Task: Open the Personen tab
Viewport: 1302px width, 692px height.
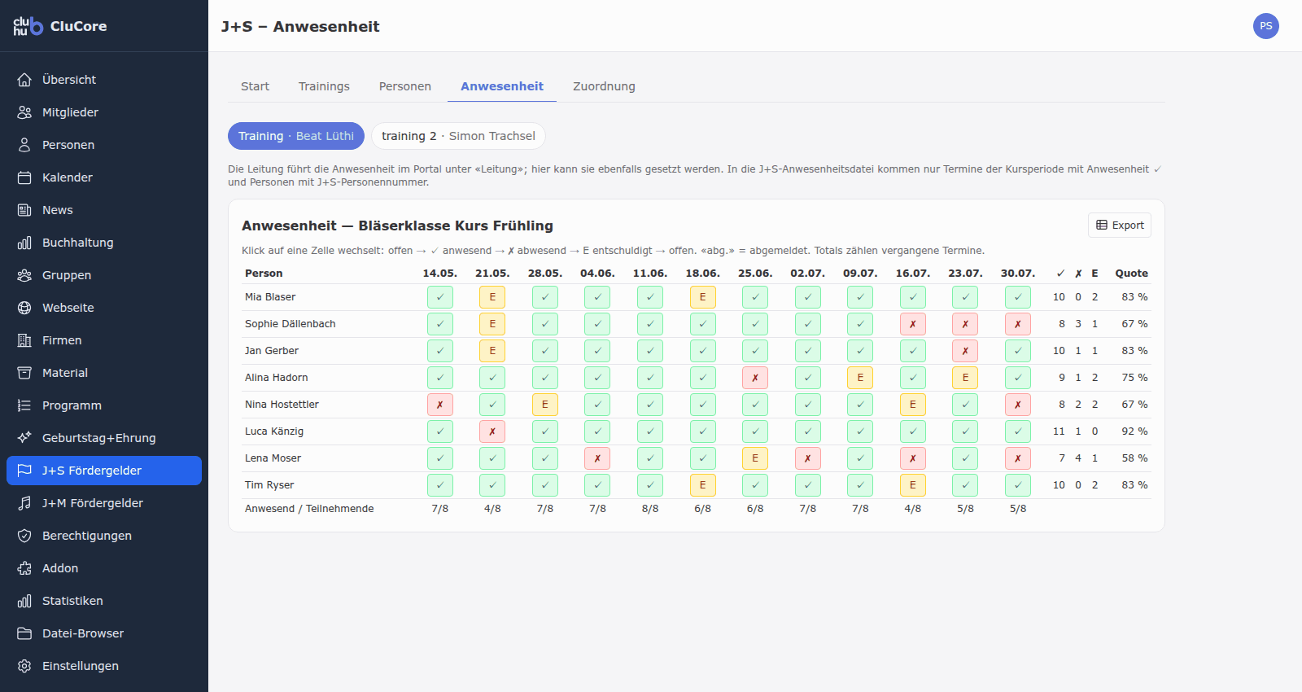Action: (405, 86)
